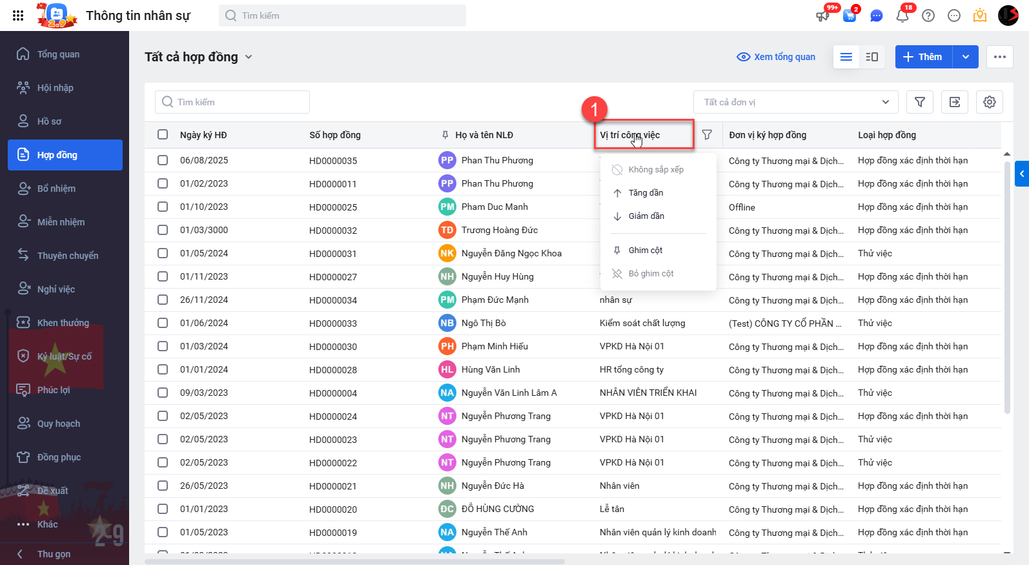Click the export icon above the table
The image size is (1029, 565).
(954, 102)
